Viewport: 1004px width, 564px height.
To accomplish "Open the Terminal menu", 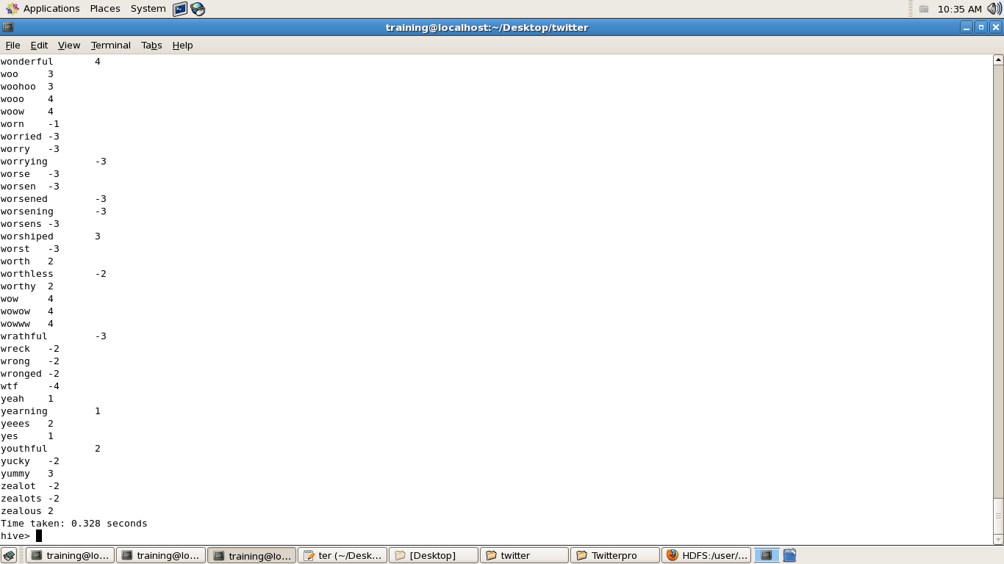I will click(111, 46).
